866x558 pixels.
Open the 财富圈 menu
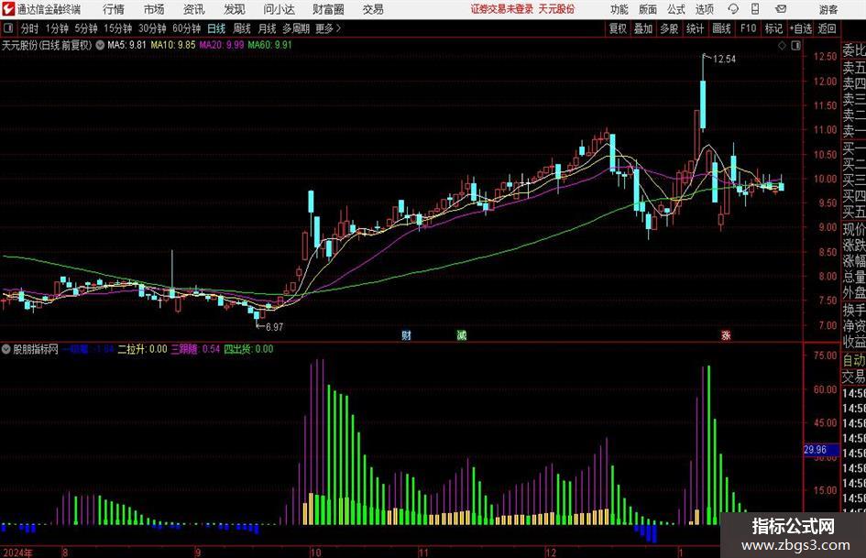328,9
